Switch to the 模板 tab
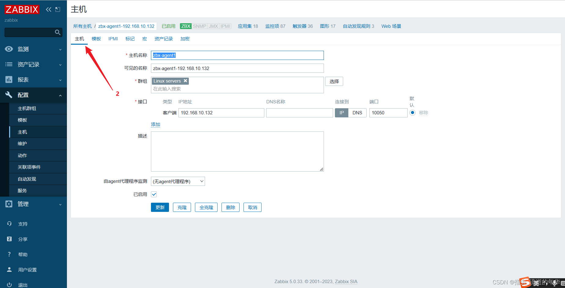 [x=96, y=39]
